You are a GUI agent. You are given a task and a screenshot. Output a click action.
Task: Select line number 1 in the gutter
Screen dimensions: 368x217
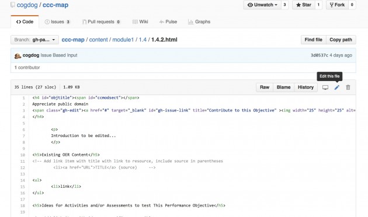pos(23,98)
